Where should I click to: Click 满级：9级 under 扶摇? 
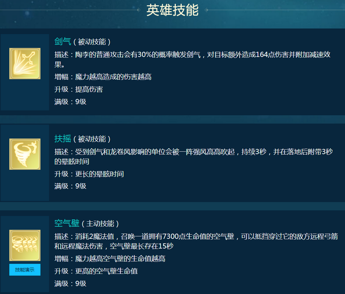tap(70, 186)
